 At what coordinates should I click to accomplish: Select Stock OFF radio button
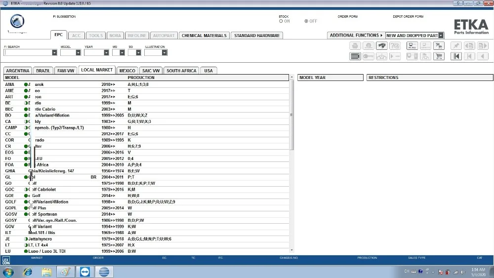pos(306,21)
